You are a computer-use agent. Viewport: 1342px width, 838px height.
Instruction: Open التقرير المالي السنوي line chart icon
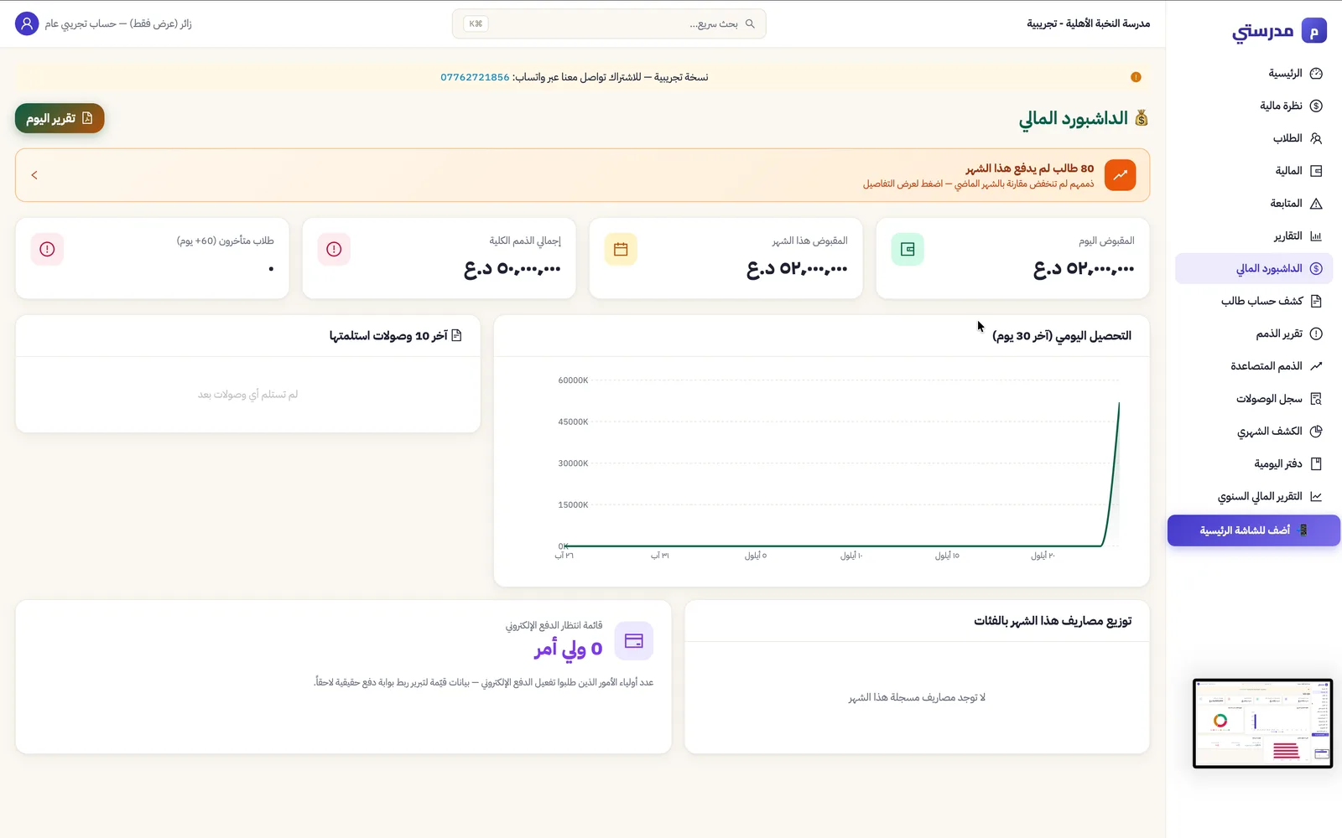[1316, 496]
